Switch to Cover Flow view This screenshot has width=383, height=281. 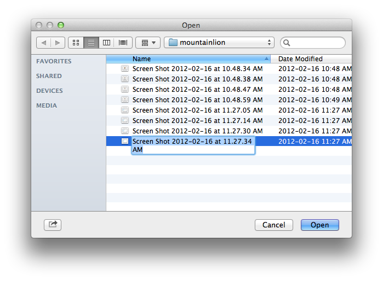pos(123,43)
